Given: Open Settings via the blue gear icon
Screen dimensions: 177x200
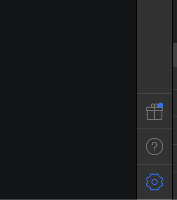Looking at the screenshot, I should pos(155,182).
